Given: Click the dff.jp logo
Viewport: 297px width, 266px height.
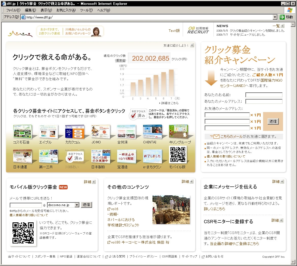Looking at the screenshot, I should (20, 34).
